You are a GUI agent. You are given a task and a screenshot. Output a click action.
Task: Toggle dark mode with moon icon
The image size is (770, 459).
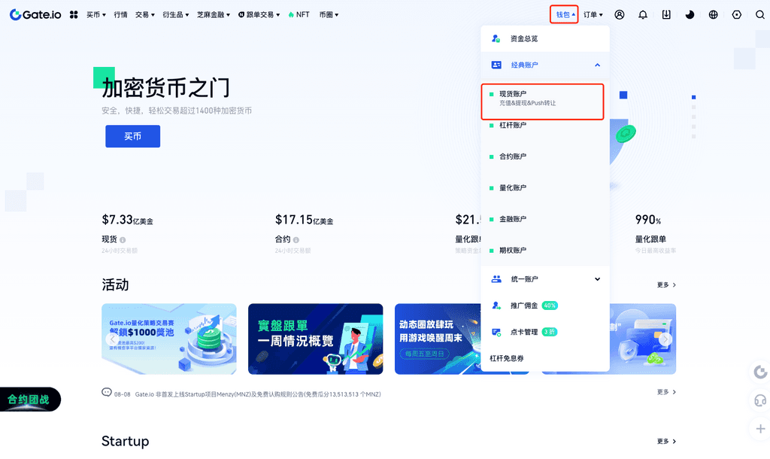point(690,14)
